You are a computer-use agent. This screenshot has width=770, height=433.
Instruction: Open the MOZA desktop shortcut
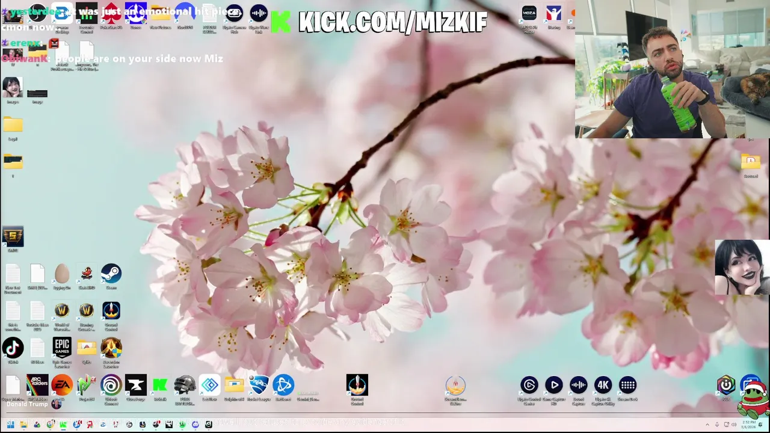click(x=529, y=13)
